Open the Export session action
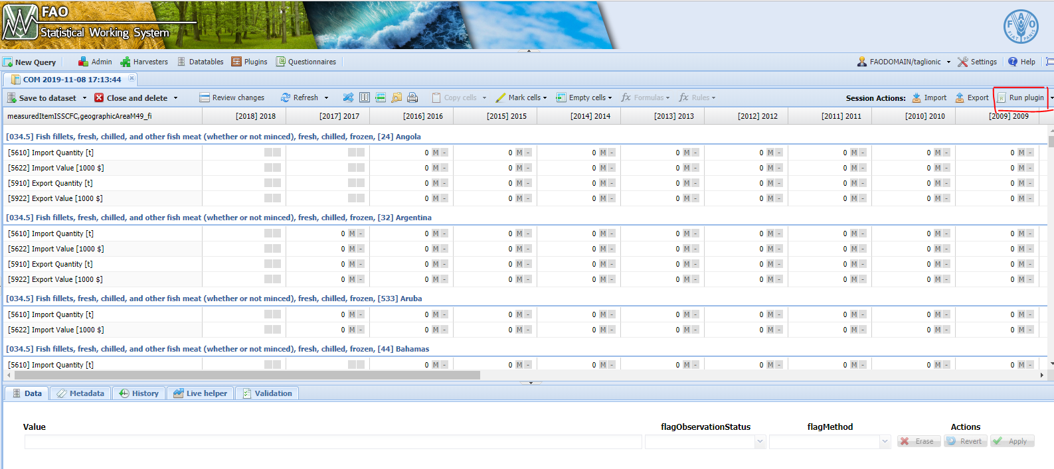Screen dimensions: 1054x469 [972, 98]
